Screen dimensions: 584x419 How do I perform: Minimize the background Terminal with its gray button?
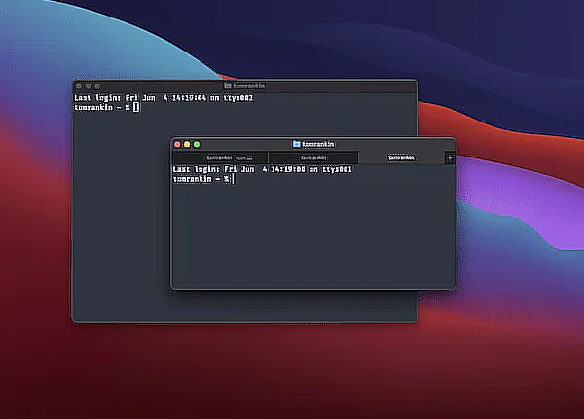(88, 86)
